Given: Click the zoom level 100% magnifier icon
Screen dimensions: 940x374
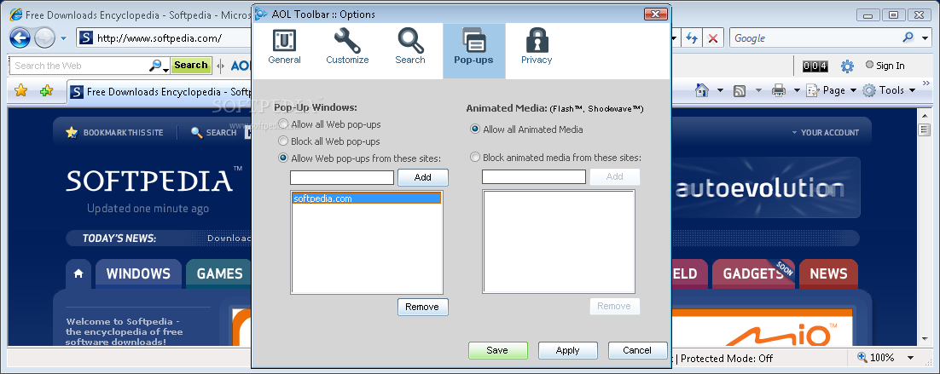Looking at the screenshot, I should coord(862,358).
